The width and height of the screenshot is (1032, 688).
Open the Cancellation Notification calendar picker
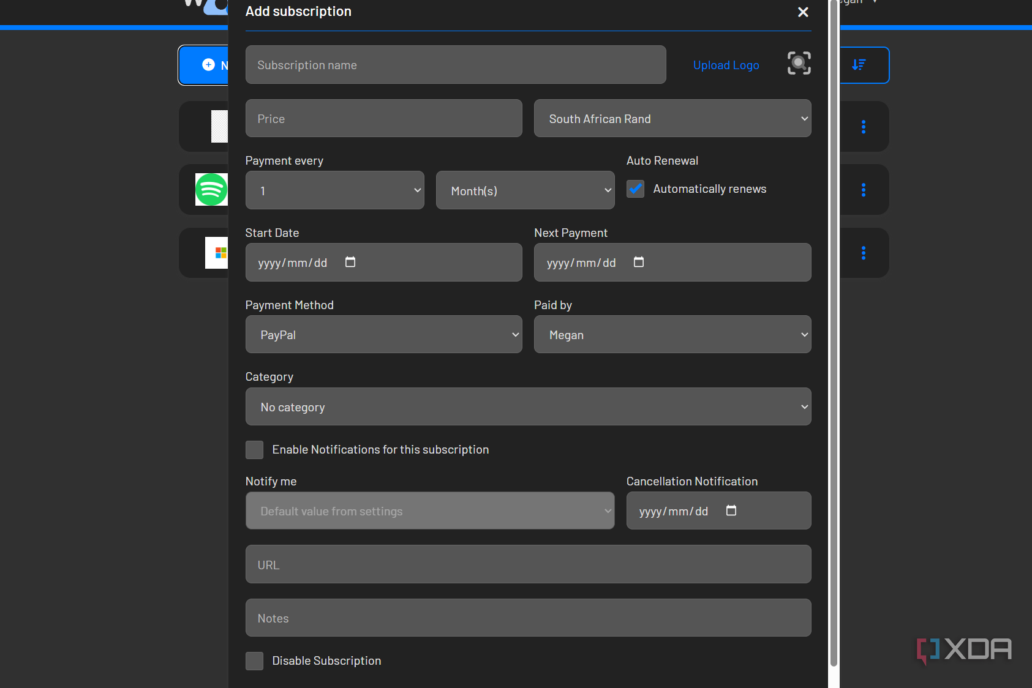pos(731,510)
